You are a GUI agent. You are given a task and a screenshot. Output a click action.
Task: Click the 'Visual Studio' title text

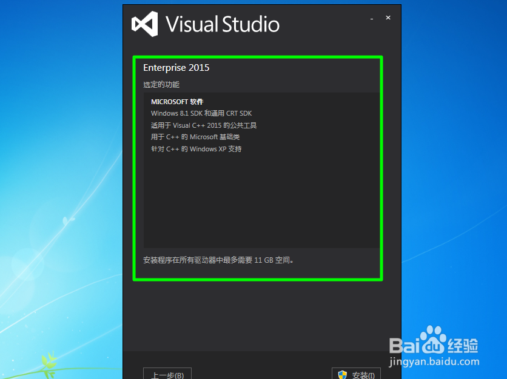coord(223,25)
